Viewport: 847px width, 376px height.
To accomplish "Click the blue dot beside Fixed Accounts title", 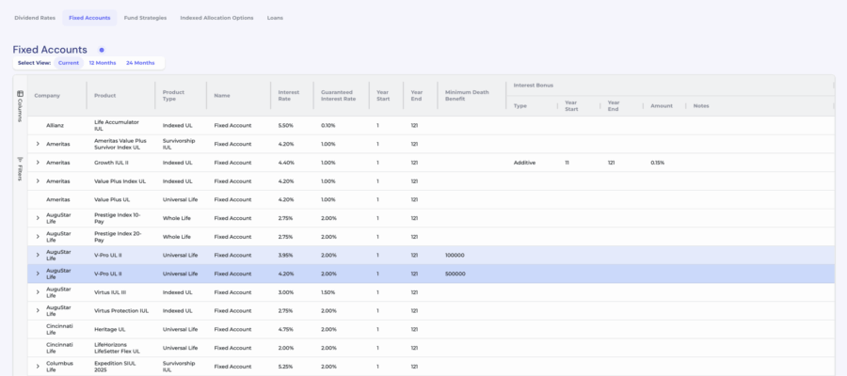I will 102,50.
